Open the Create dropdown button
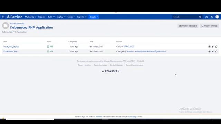221x124 pixels. point(94,17)
